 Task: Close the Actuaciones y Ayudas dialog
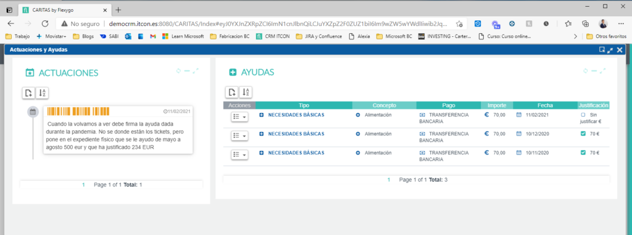620,50
